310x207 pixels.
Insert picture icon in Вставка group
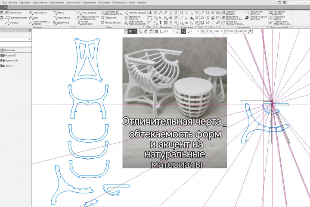pyautogui.click(x=213, y=18)
